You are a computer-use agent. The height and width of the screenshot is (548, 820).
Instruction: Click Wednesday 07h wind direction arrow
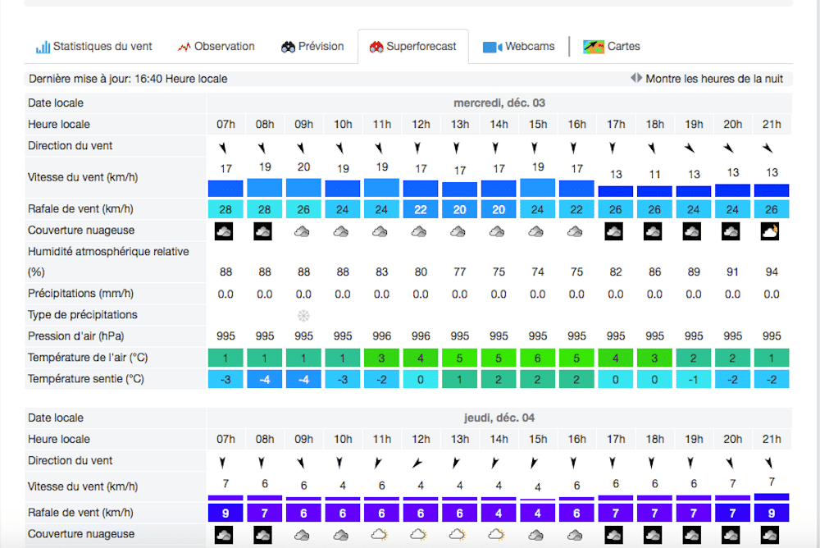click(223, 148)
